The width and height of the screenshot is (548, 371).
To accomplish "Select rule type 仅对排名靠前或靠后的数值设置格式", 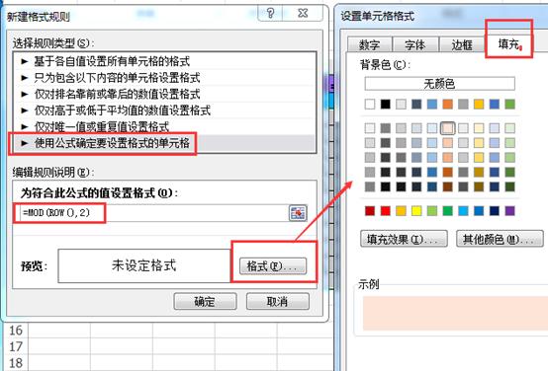I will (164, 94).
